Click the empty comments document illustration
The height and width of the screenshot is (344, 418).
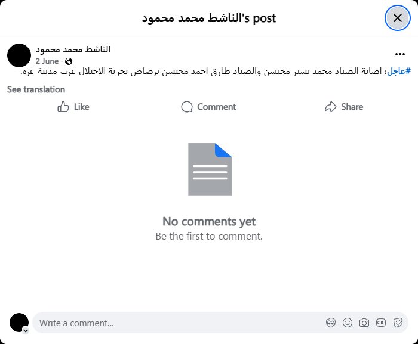210,169
